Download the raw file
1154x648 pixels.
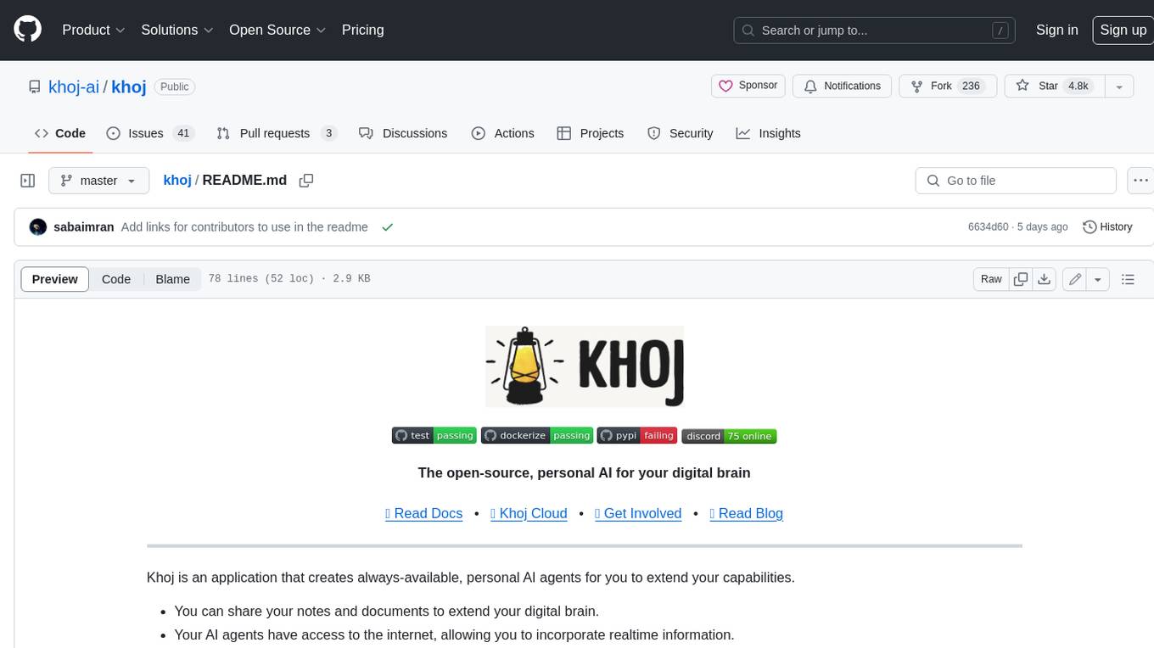pyautogui.click(x=1045, y=279)
